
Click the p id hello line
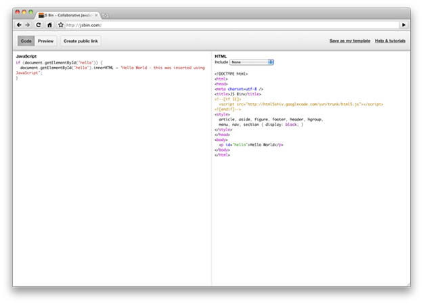click(251, 145)
